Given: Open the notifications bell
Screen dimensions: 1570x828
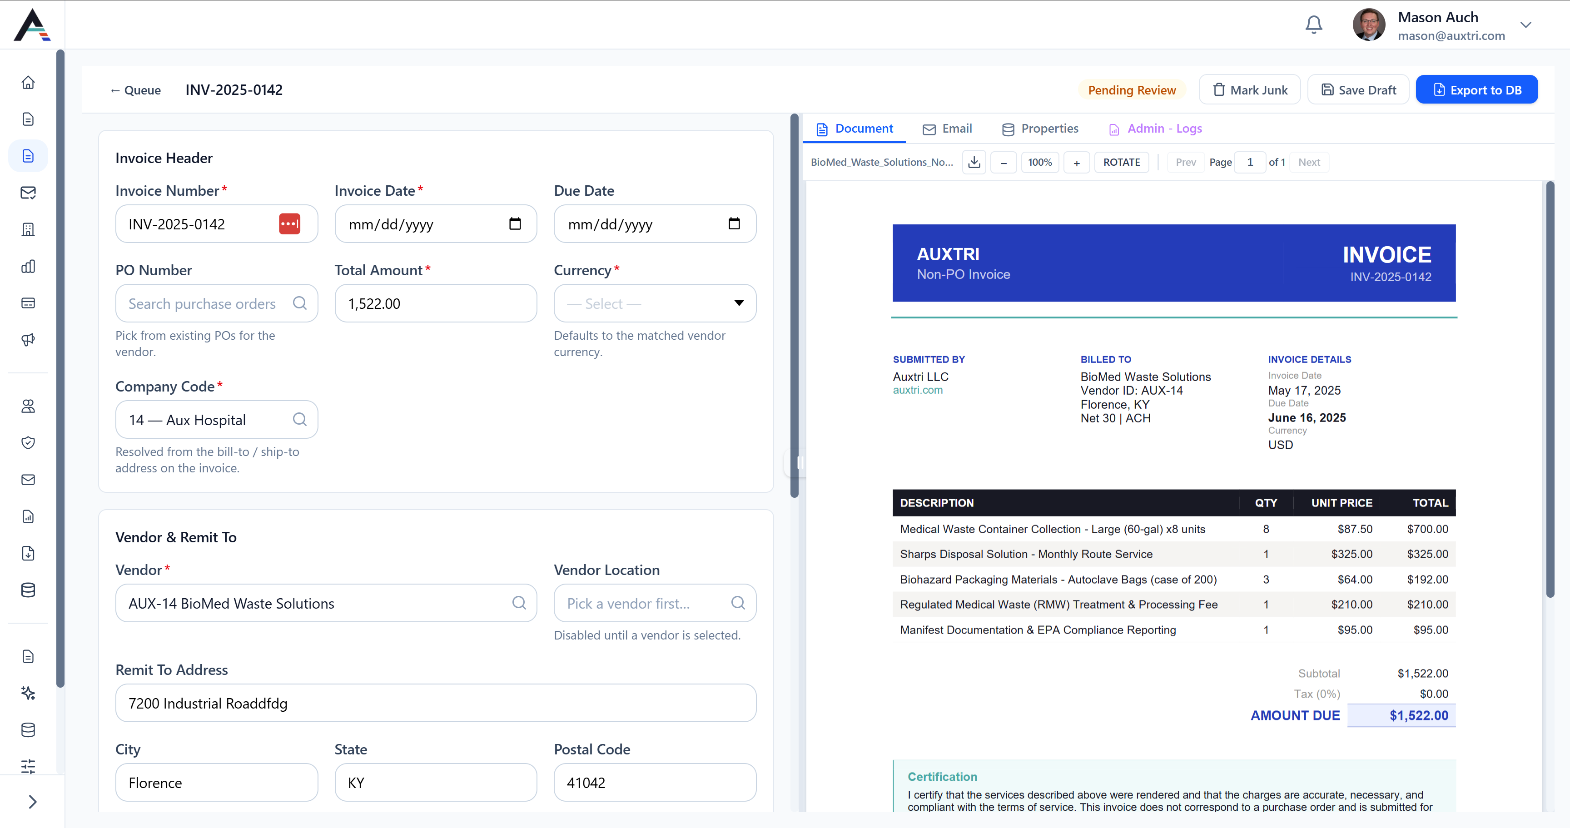Looking at the screenshot, I should click(x=1313, y=25).
